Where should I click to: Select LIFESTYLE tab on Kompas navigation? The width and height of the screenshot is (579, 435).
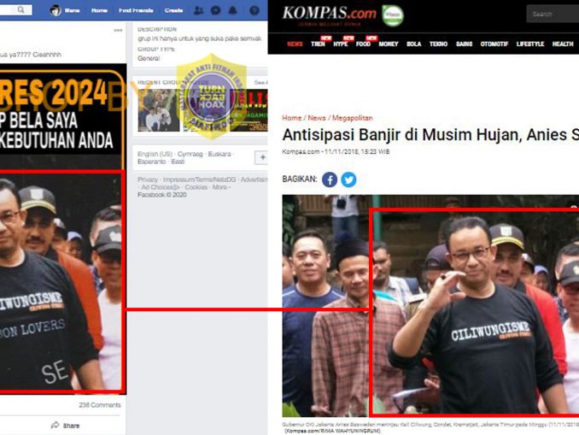(x=530, y=44)
